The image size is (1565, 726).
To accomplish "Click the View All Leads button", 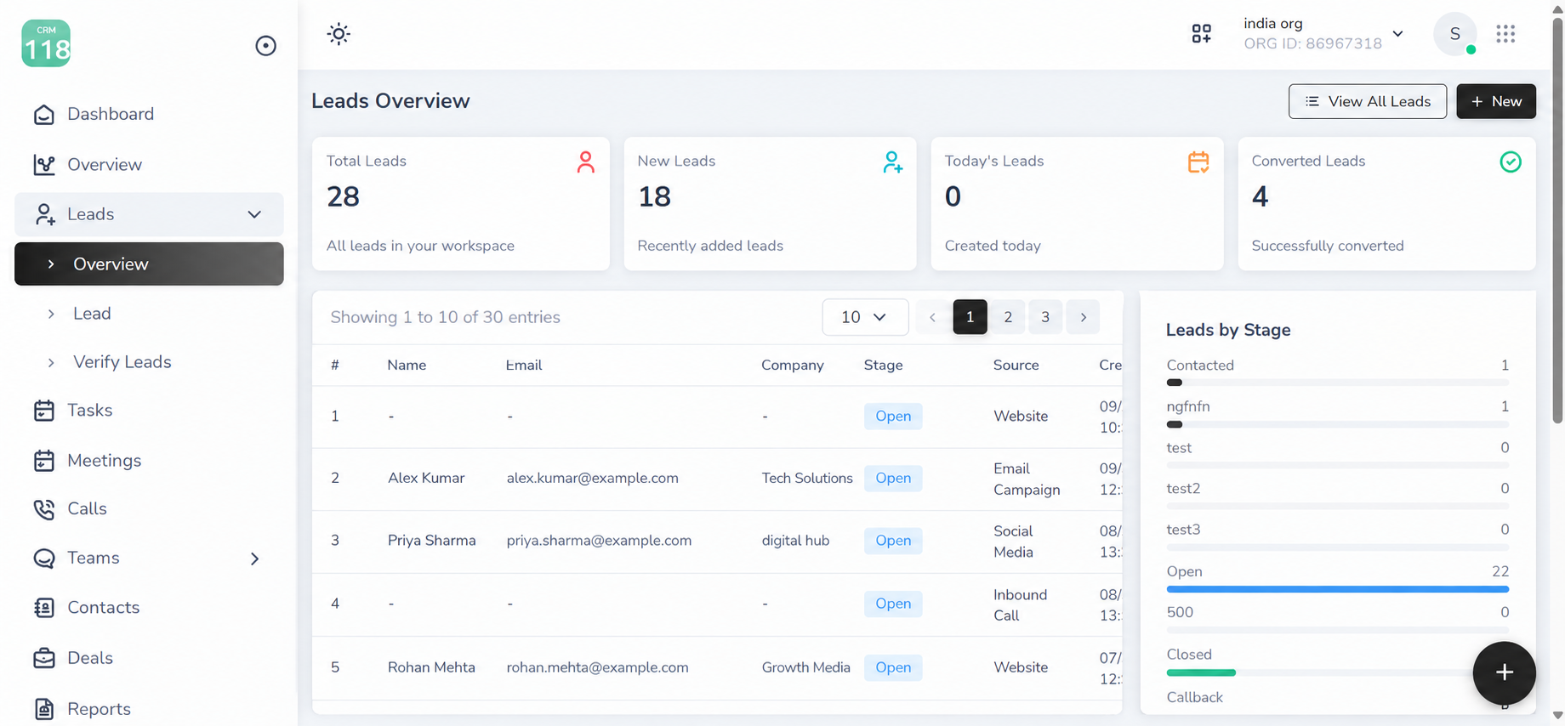I will 1368,101.
